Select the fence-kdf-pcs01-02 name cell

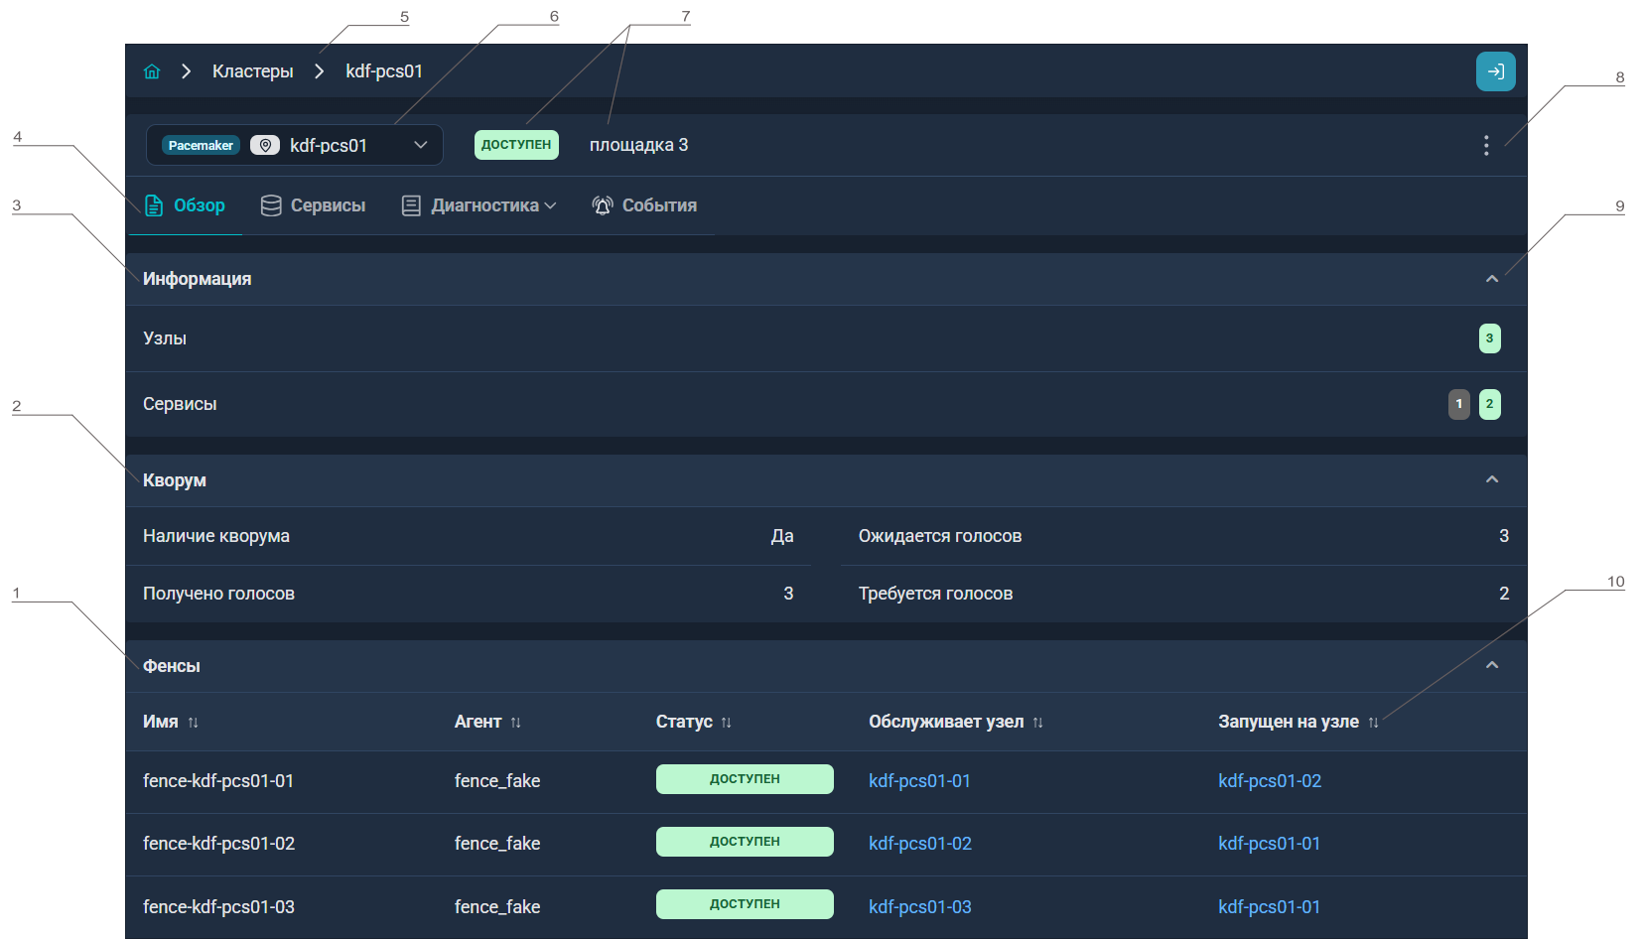(218, 844)
